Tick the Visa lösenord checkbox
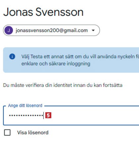This screenshot has height=150, width=139. pyautogui.click(x=7, y=132)
